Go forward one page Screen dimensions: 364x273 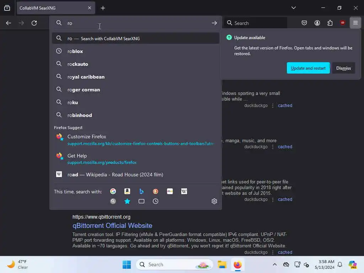(x=21, y=23)
